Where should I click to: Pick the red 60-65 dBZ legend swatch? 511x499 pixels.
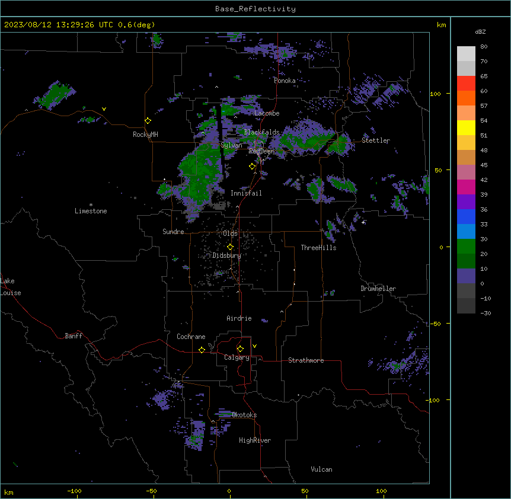click(466, 84)
